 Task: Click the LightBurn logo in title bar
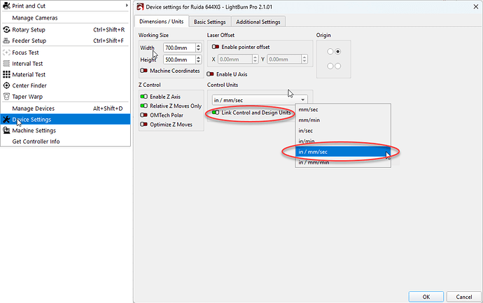140,7
